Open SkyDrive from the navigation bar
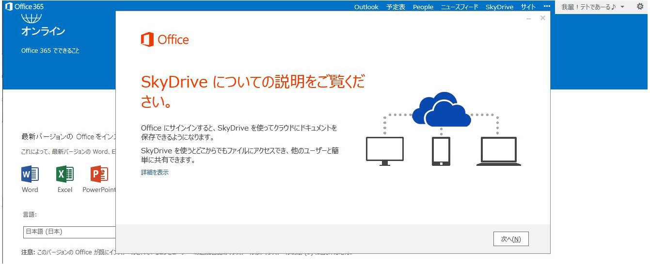The width and height of the screenshot is (650, 264). coord(499,7)
